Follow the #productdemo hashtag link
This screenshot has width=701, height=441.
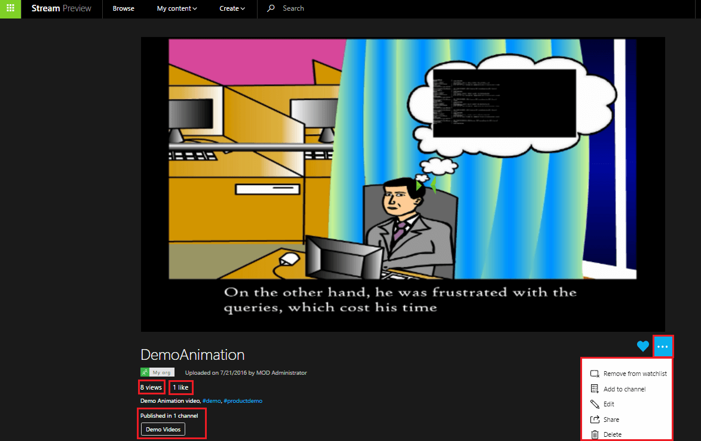(243, 401)
